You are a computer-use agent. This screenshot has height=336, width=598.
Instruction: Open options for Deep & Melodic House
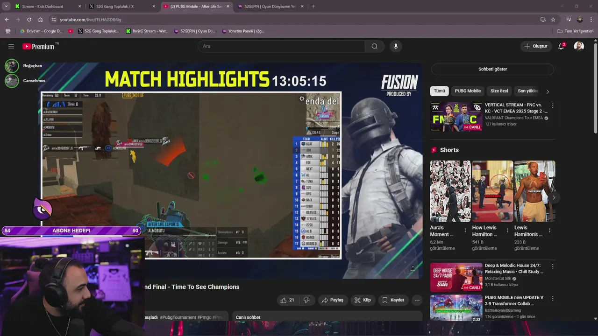point(553,266)
